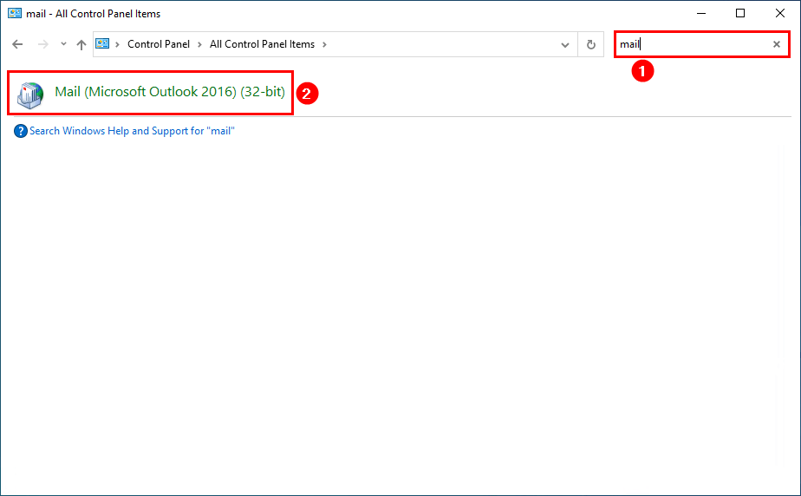This screenshot has width=801, height=496.
Task: Open the address bar history dropdown
Action: [565, 45]
